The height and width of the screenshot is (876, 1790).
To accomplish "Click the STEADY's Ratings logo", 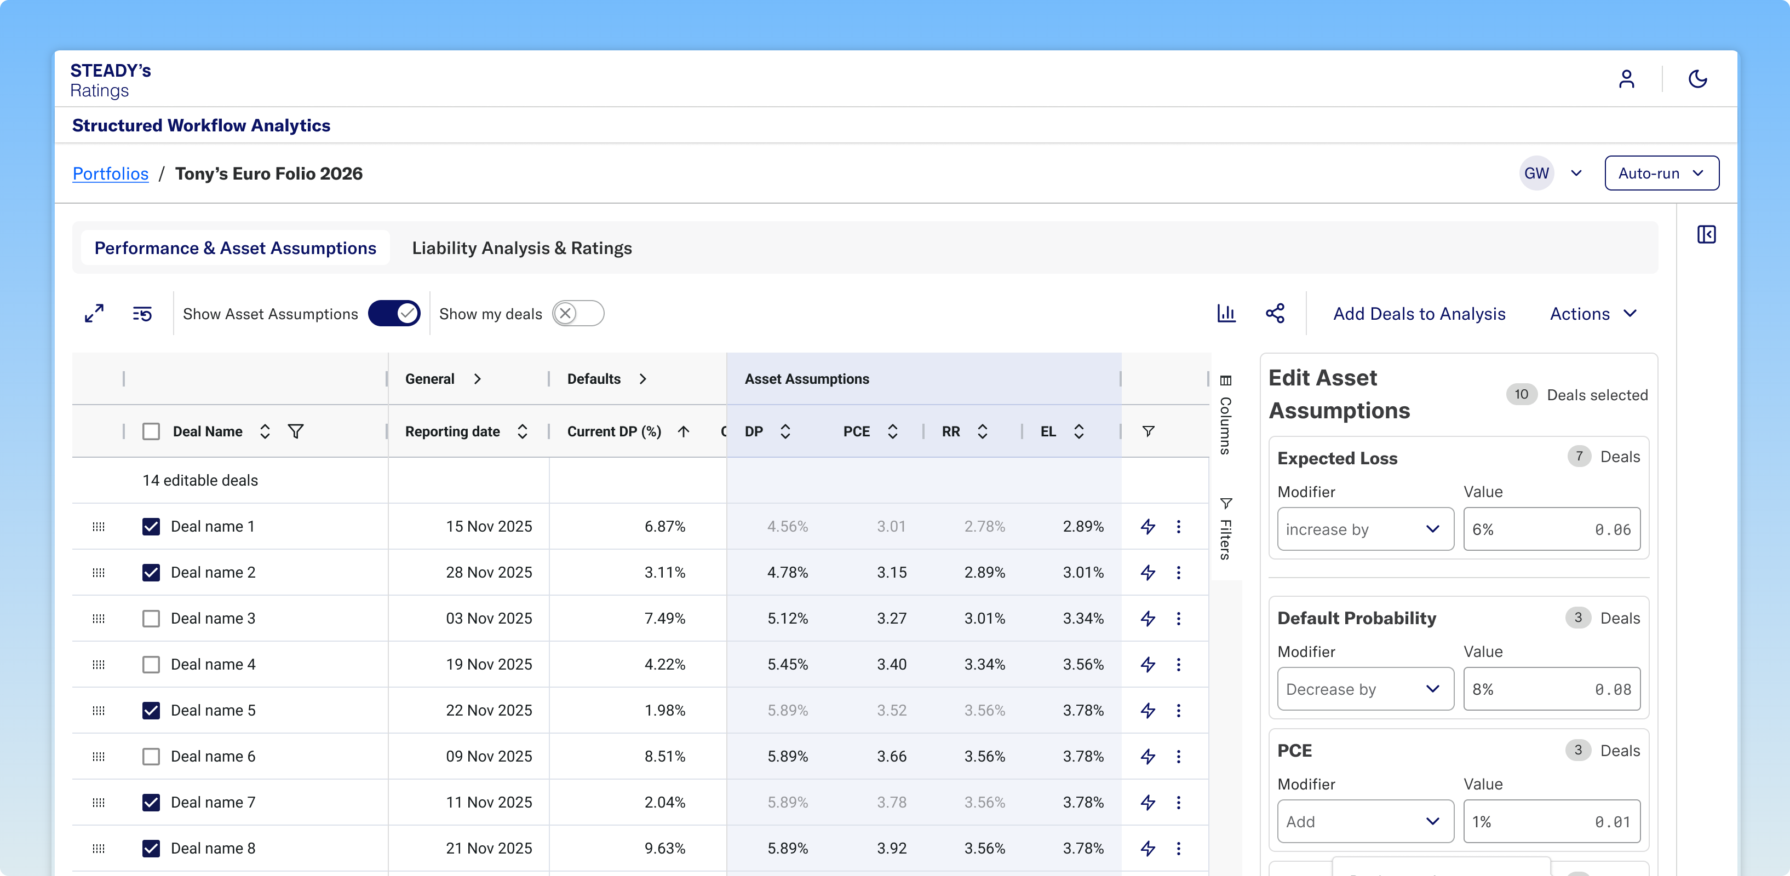I will click(110, 80).
